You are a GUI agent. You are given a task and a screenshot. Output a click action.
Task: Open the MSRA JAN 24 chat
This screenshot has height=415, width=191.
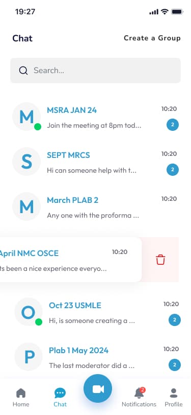tap(96, 117)
